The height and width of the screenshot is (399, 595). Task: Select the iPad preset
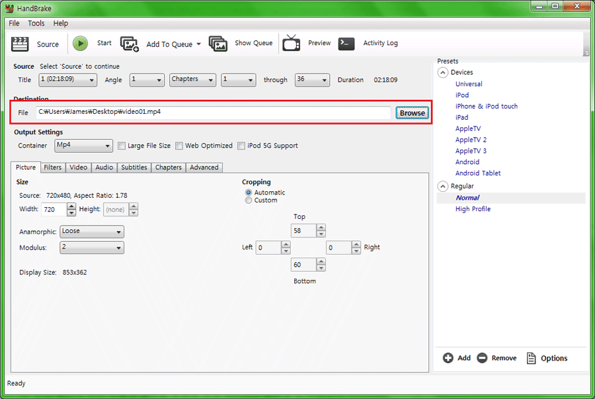[x=462, y=117]
